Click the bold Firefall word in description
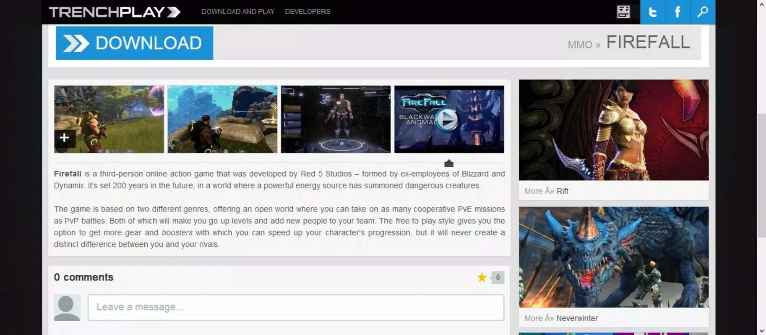This screenshot has height=335, width=766. click(x=68, y=174)
